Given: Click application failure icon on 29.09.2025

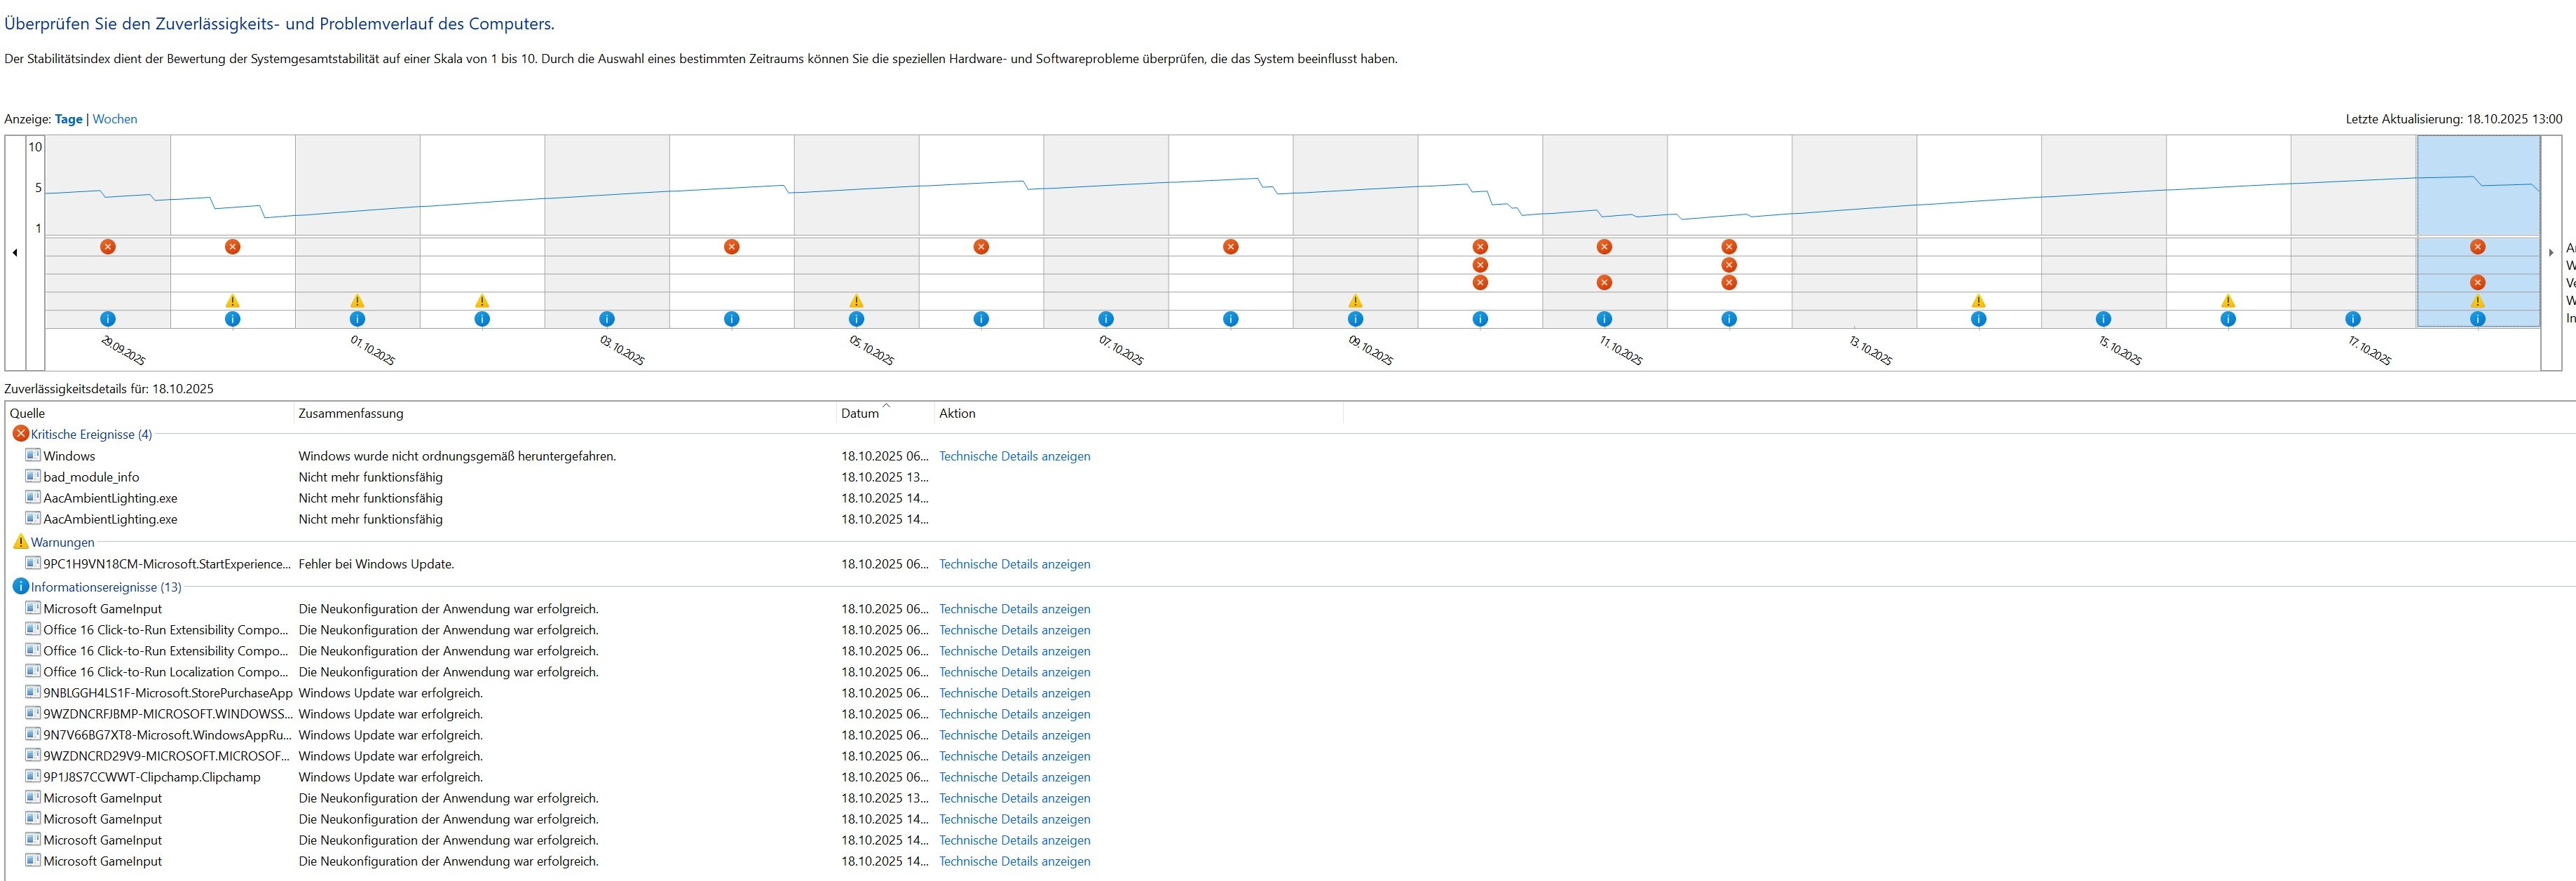Looking at the screenshot, I should tap(108, 247).
